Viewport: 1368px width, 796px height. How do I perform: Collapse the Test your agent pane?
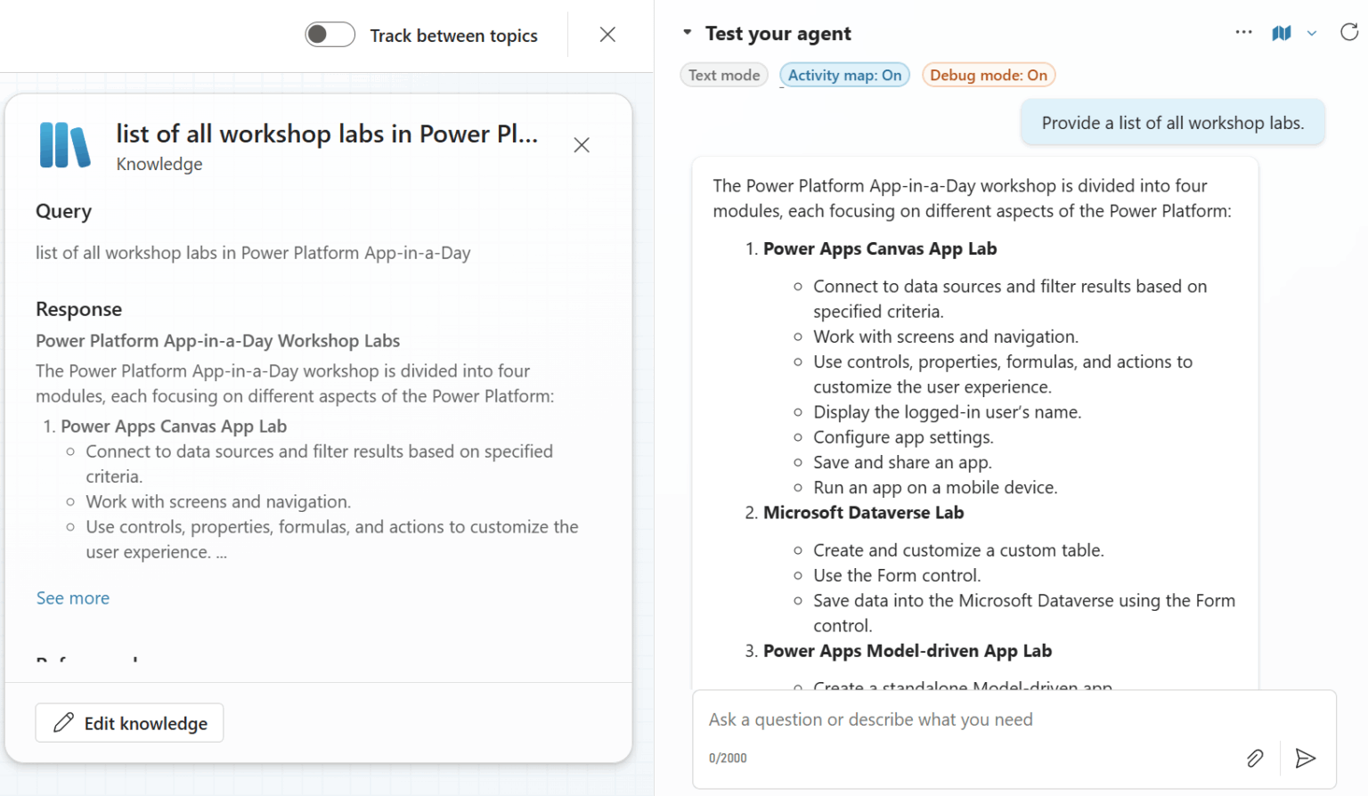687,33
